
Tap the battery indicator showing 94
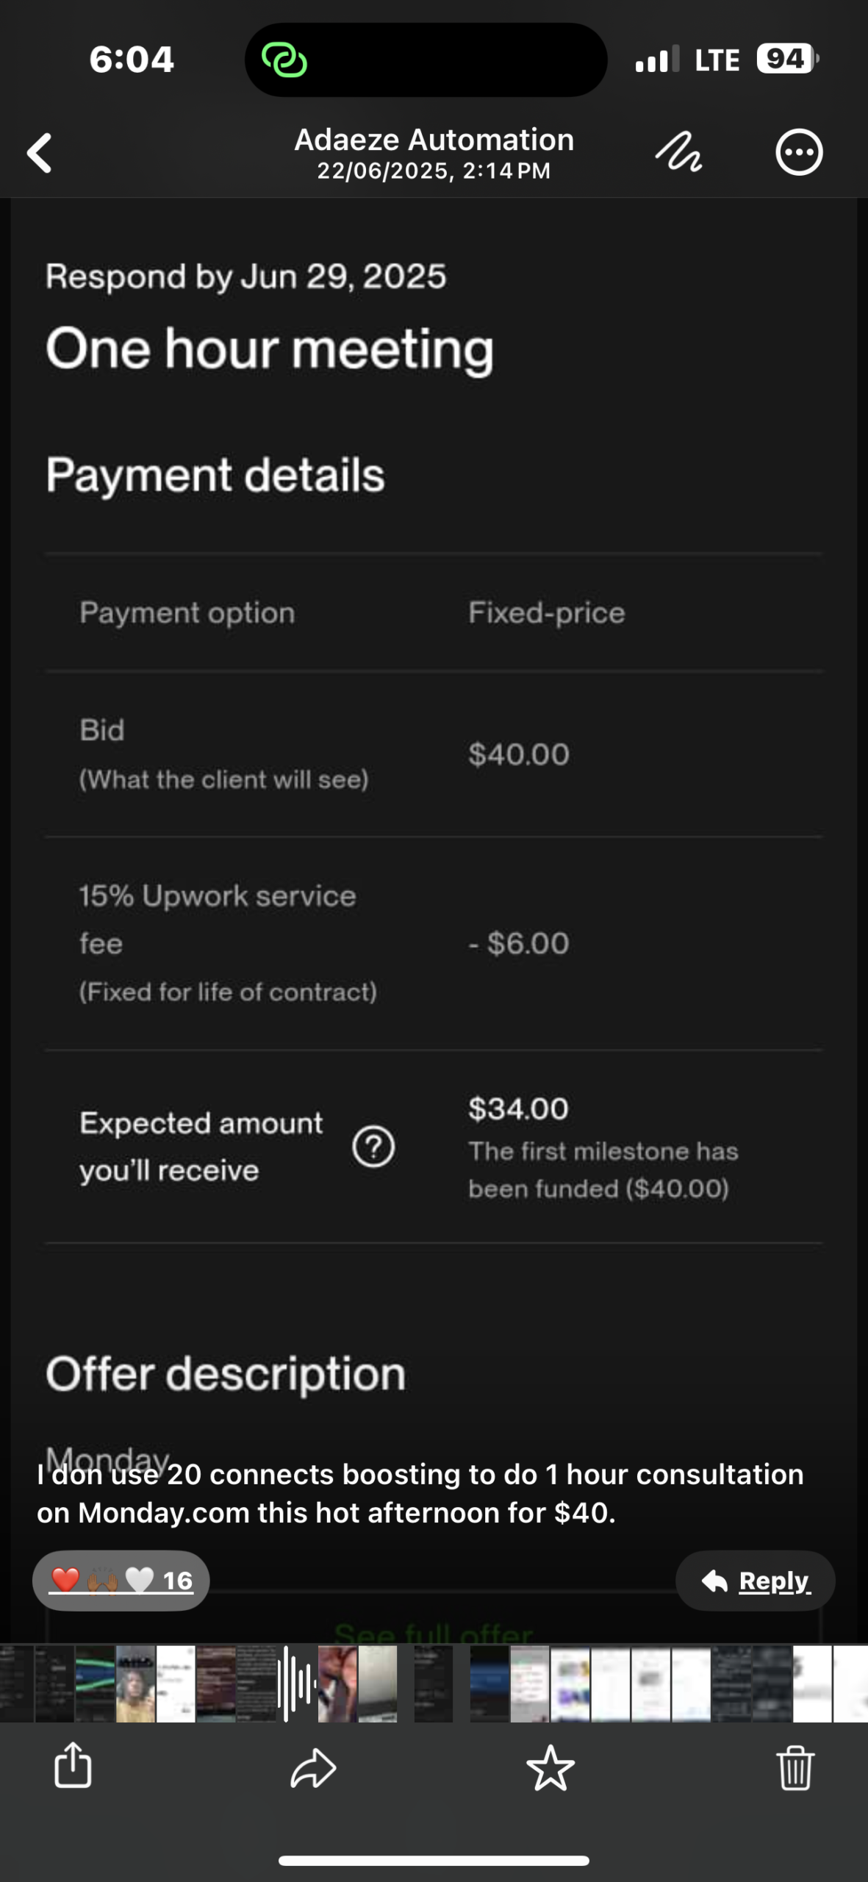786,59
